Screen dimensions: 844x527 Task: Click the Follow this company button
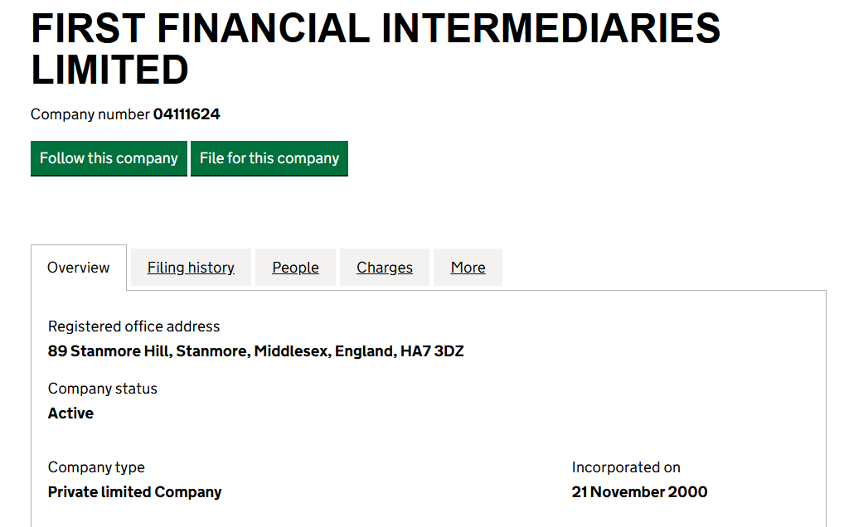pyautogui.click(x=109, y=158)
